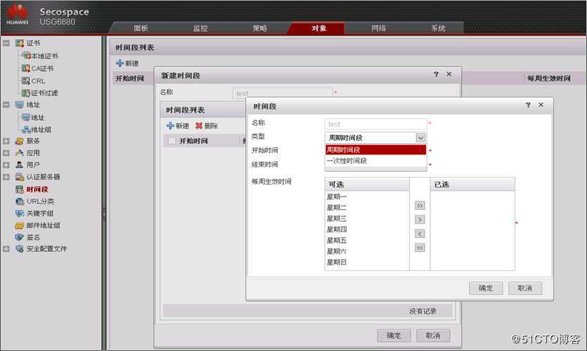This screenshot has width=587, height=351.
Task: Expand the 应用 tree node
Action: (6, 153)
